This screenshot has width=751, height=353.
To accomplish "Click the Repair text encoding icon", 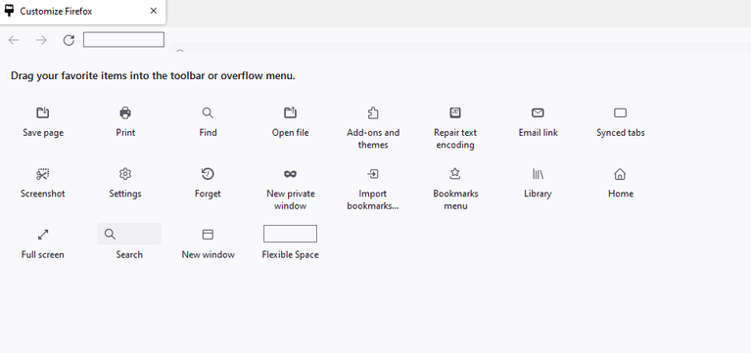I will point(455,112).
